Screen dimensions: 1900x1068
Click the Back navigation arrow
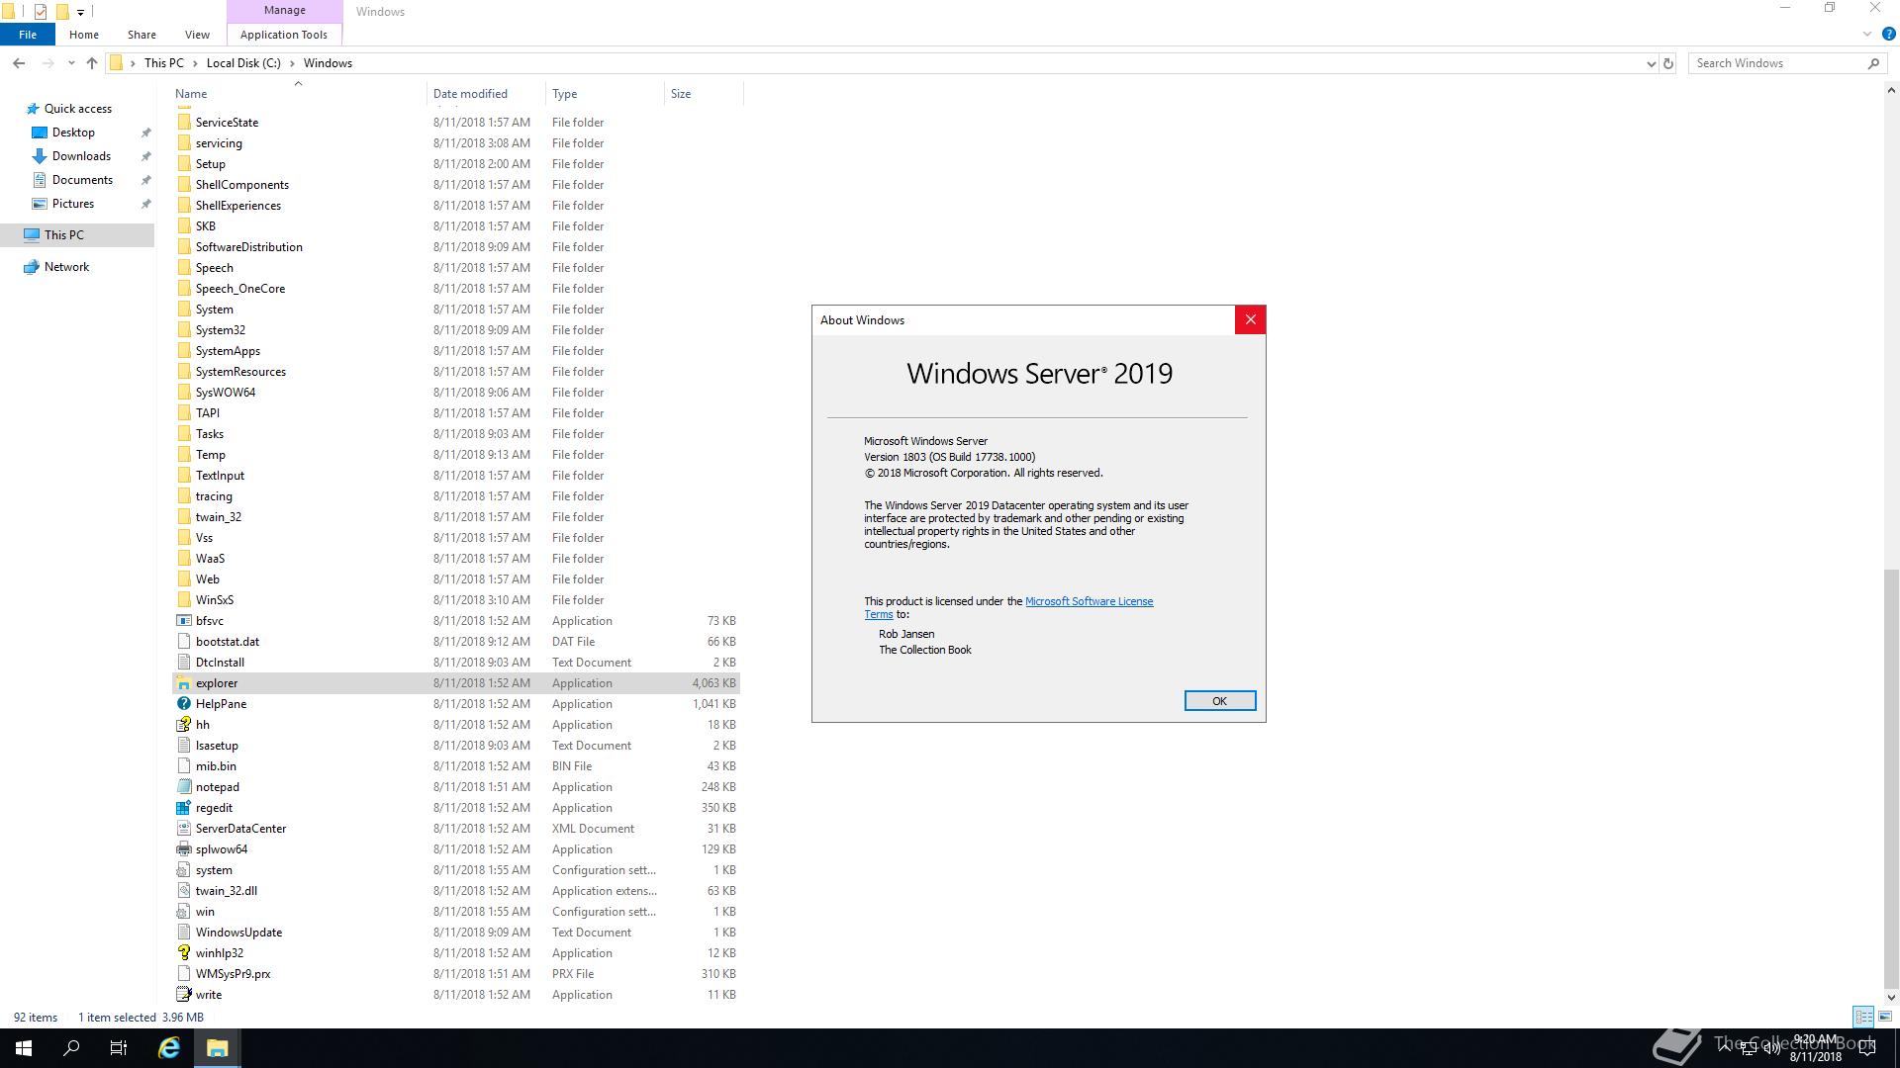coord(19,63)
